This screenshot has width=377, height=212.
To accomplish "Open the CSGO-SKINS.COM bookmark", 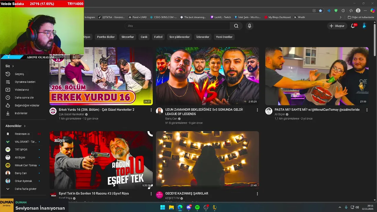I will (163, 17).
